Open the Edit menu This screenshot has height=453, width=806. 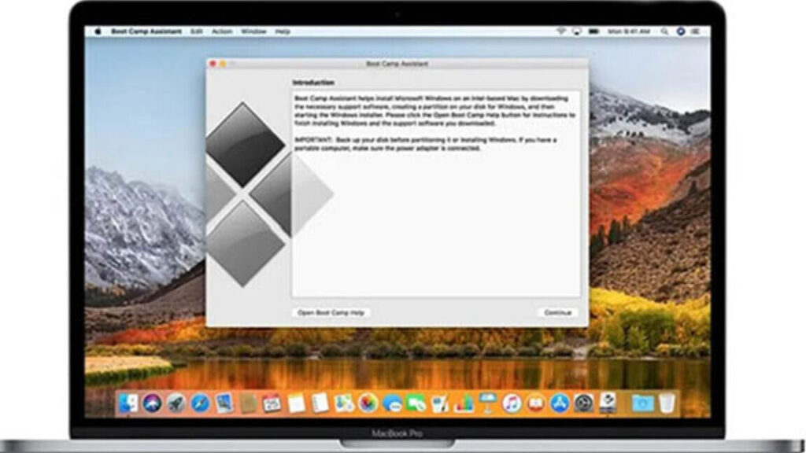(x=197, y=31)
